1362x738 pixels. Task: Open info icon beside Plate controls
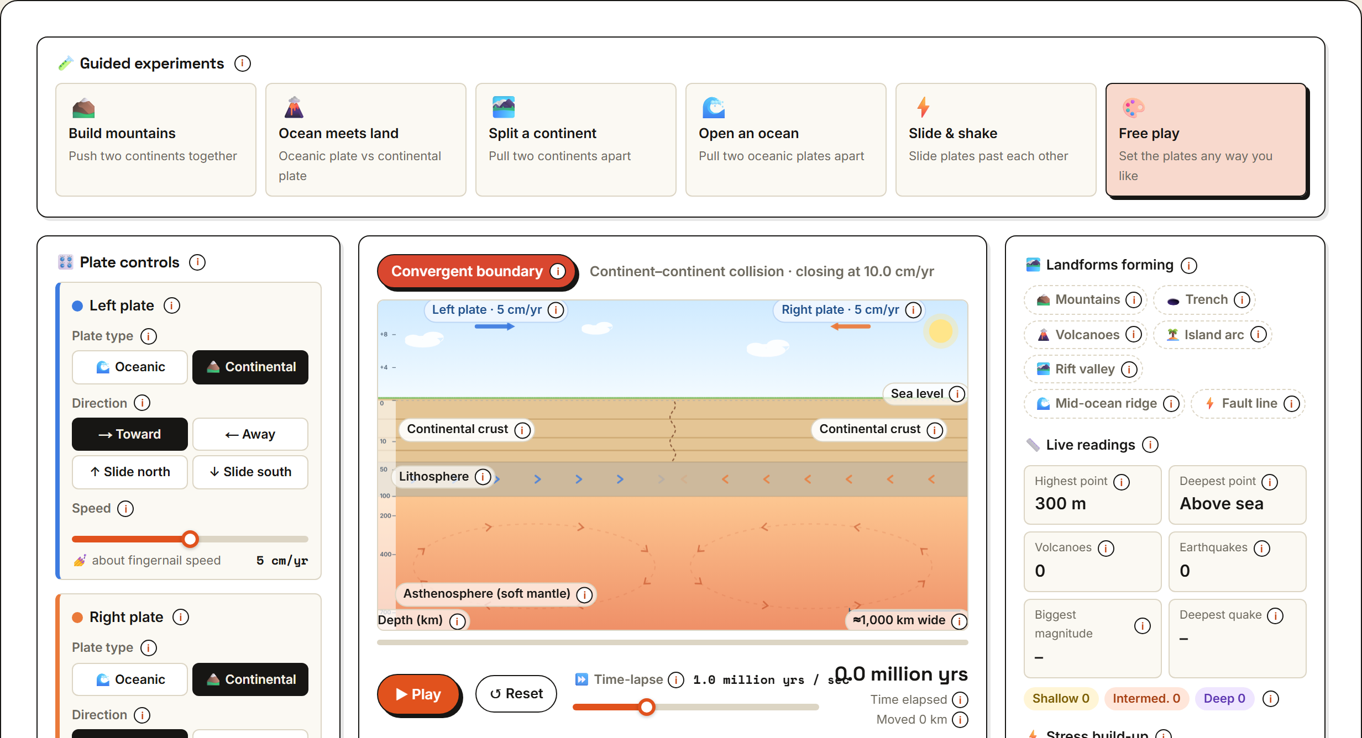pos(197,262)
